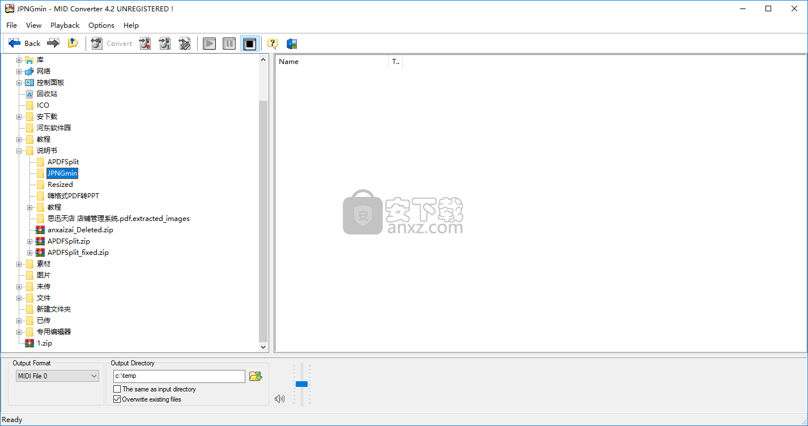Click the 库 libraries icon
The width and height of the screenshot is (808, 426).
tap(29, 60)
